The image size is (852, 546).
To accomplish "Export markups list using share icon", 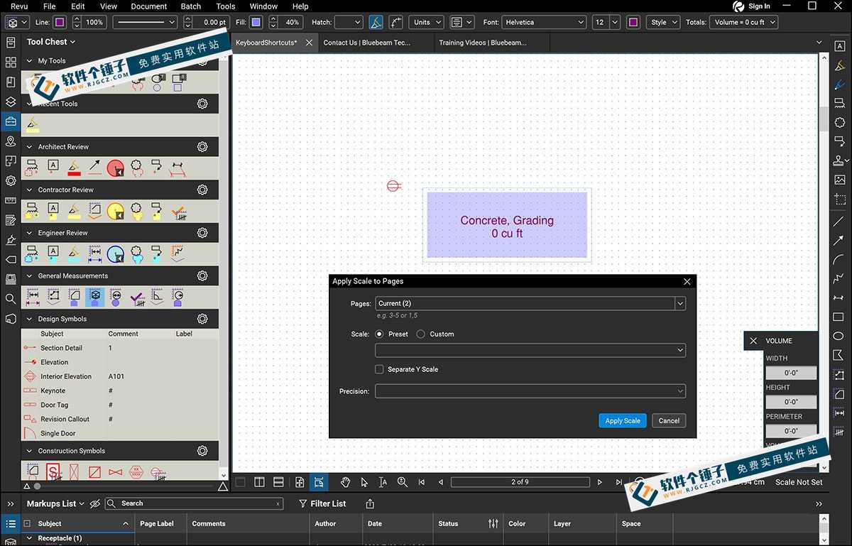I will pyautogui.click(x=370, y=503).
